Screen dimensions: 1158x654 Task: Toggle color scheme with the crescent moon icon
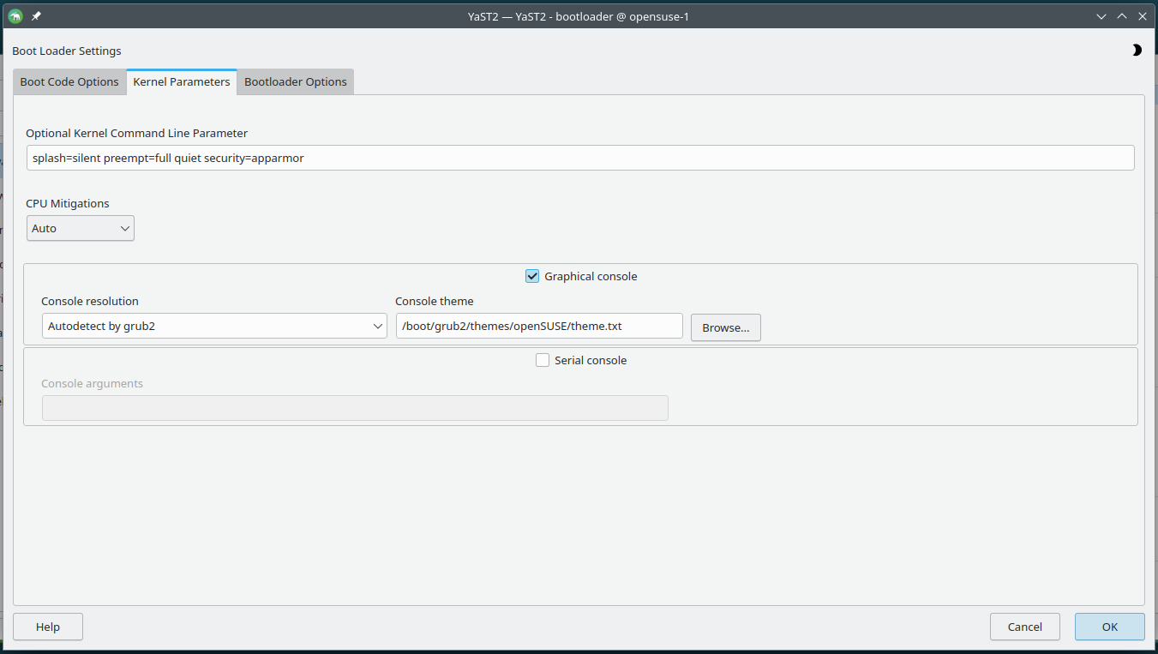[x=1137, y=51]
